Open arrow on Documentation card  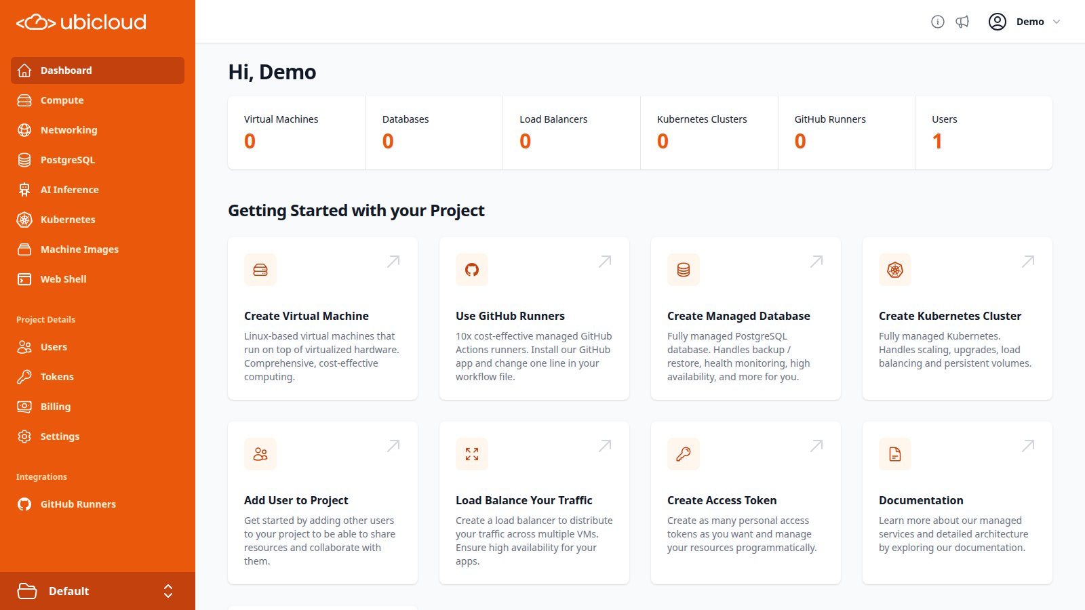(1028, 446)
